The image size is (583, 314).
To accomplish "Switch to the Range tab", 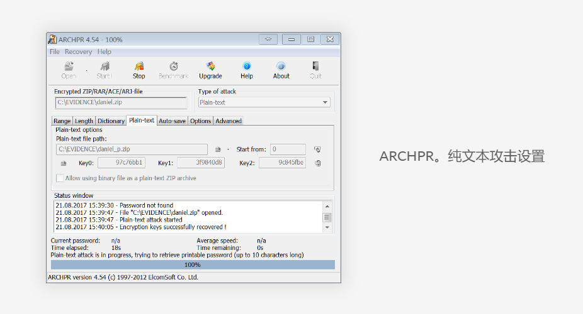I will tap(62, 121).
